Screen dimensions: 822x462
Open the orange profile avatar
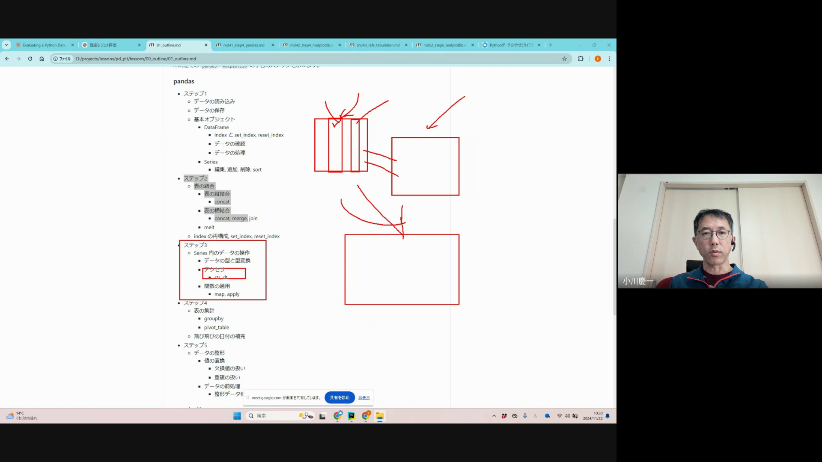tap(598, 59)
